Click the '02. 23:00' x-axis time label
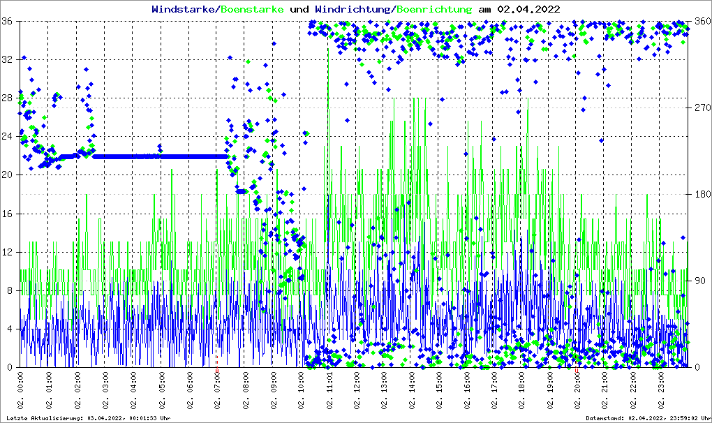This screenshot has height=423, width=712. coord(661,392)
